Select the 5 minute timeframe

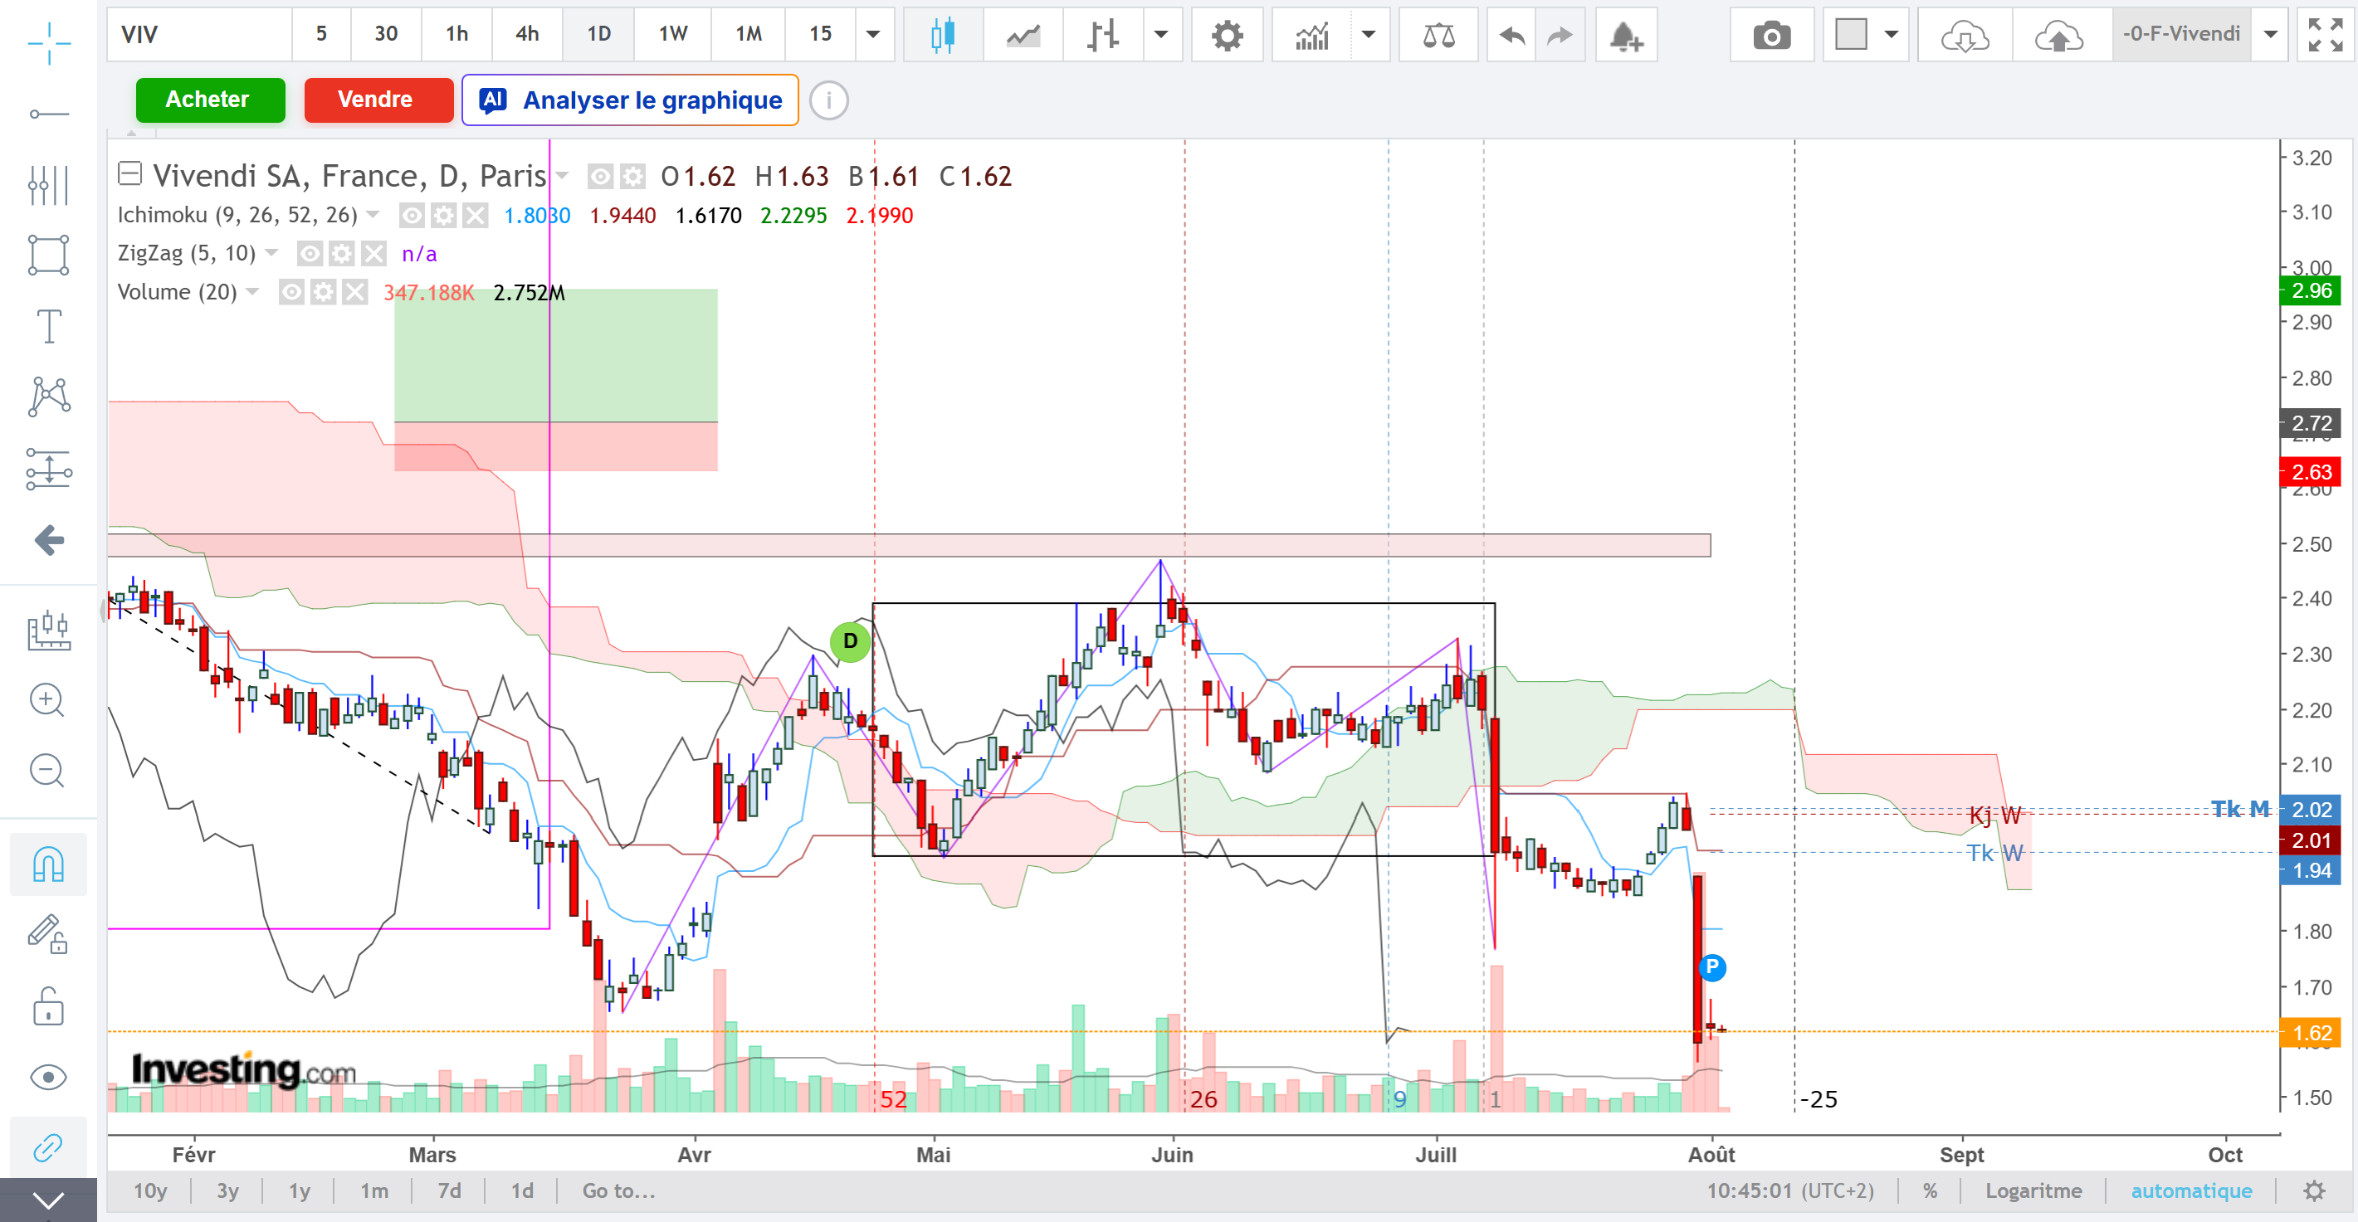(321, 35)
